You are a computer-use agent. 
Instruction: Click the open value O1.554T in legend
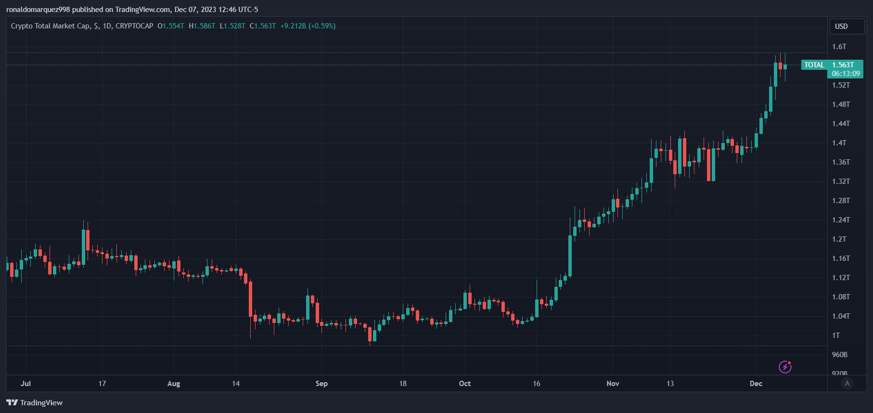[x=171, y=26]
